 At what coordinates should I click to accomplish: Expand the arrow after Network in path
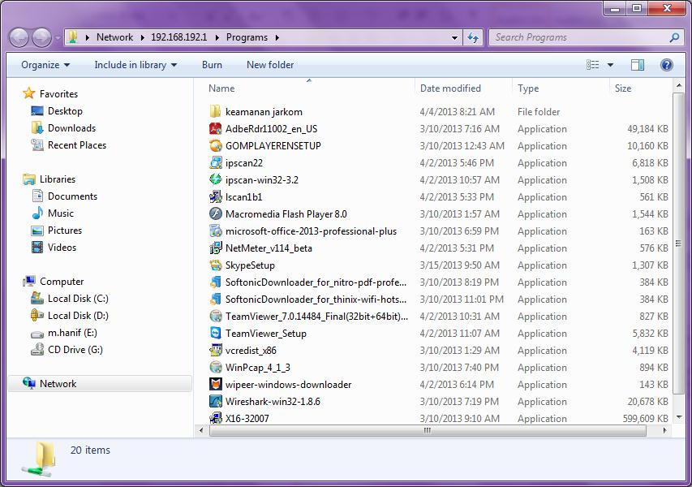[x=142, y=38]
